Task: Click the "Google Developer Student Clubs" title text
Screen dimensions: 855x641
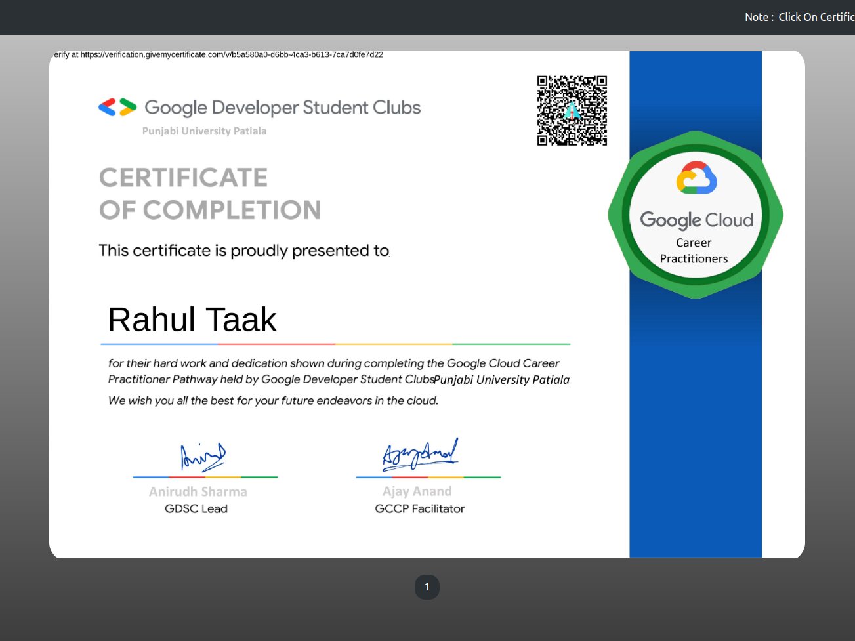Action: click(x=283, y=108)
